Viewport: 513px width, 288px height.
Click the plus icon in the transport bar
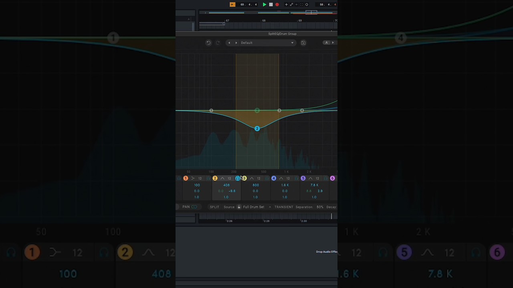click(286, 4)
